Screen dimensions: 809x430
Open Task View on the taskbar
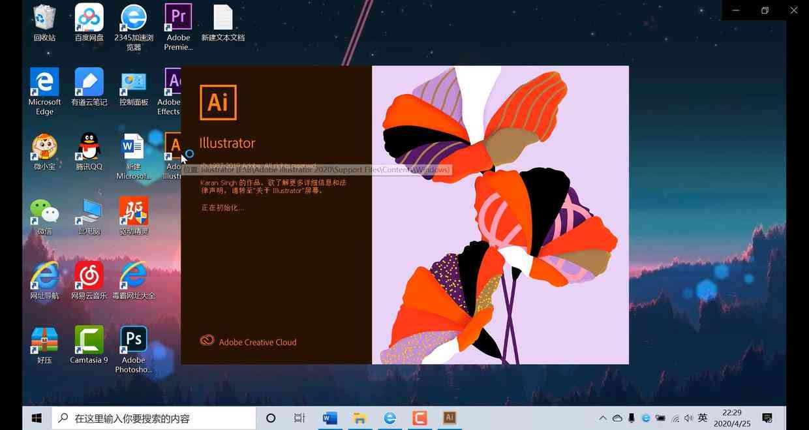(x=299, y=418)
